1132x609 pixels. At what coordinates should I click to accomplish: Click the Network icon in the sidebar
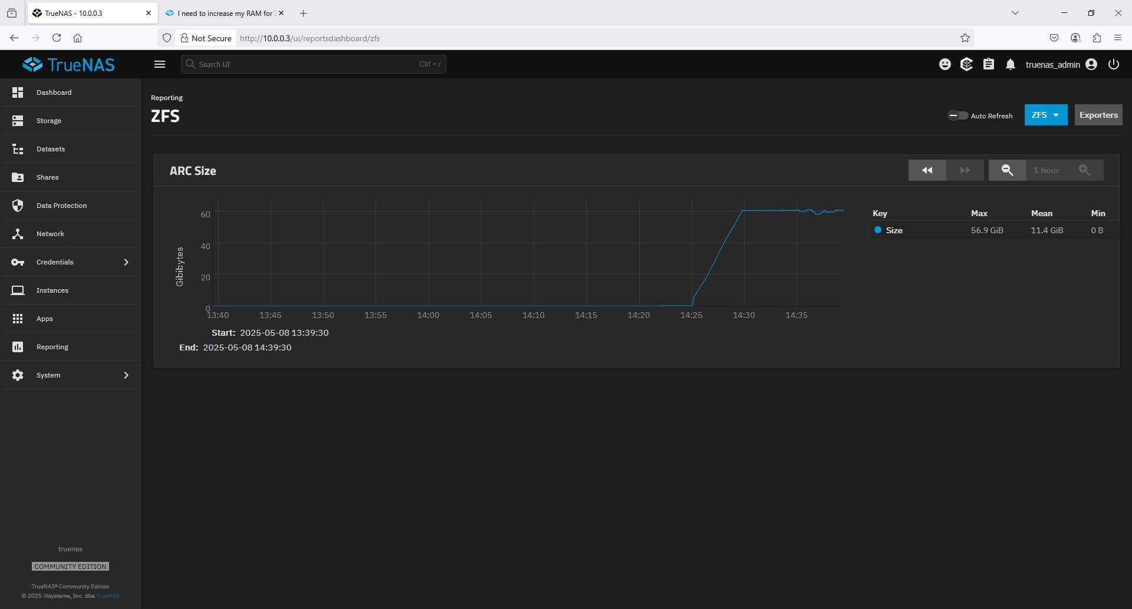coord(18,234)
